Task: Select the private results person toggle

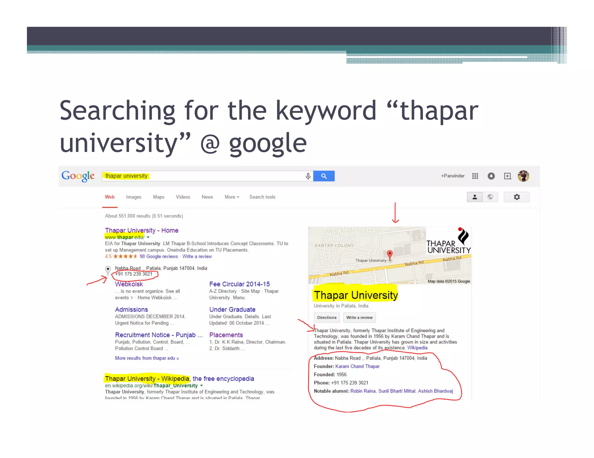Action: pos(475,197)
